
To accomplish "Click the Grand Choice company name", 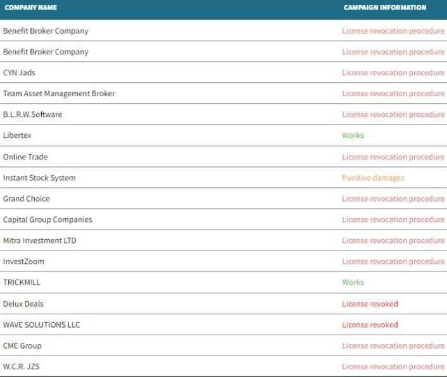I will pyautogui.click(x=26, y=199).
